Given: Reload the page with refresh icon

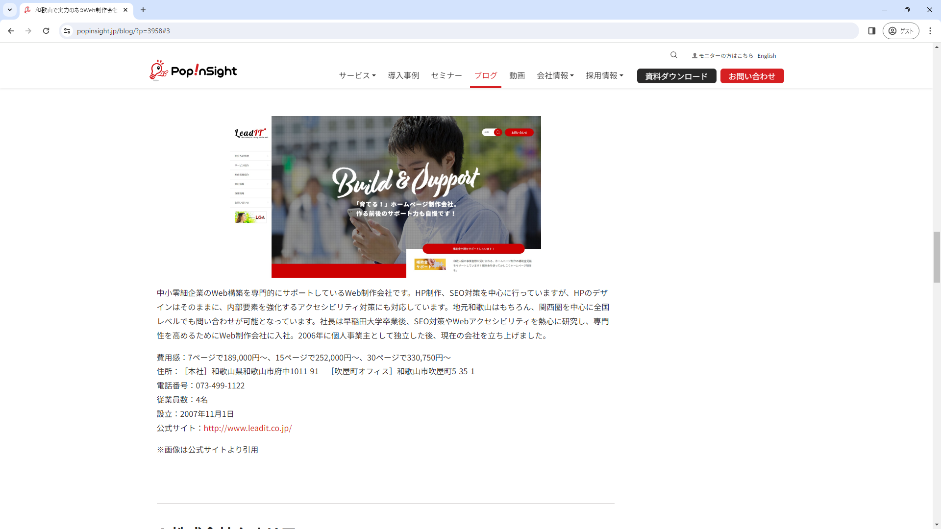Looking at the screenshot, I should [46, 31].
